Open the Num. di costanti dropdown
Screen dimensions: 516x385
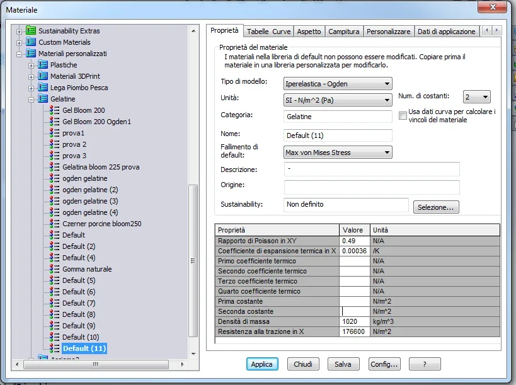(476, 97)
